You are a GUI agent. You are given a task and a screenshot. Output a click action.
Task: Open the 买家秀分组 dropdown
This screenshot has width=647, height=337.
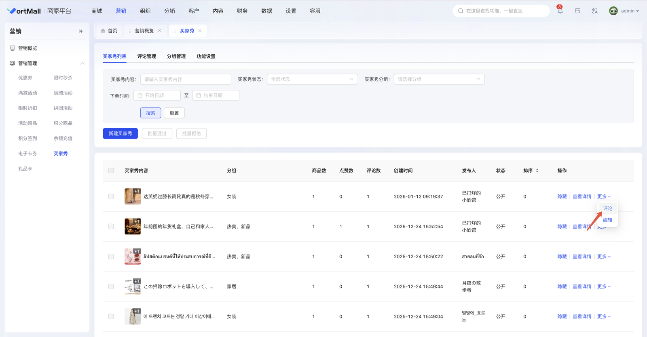point(439,79)
